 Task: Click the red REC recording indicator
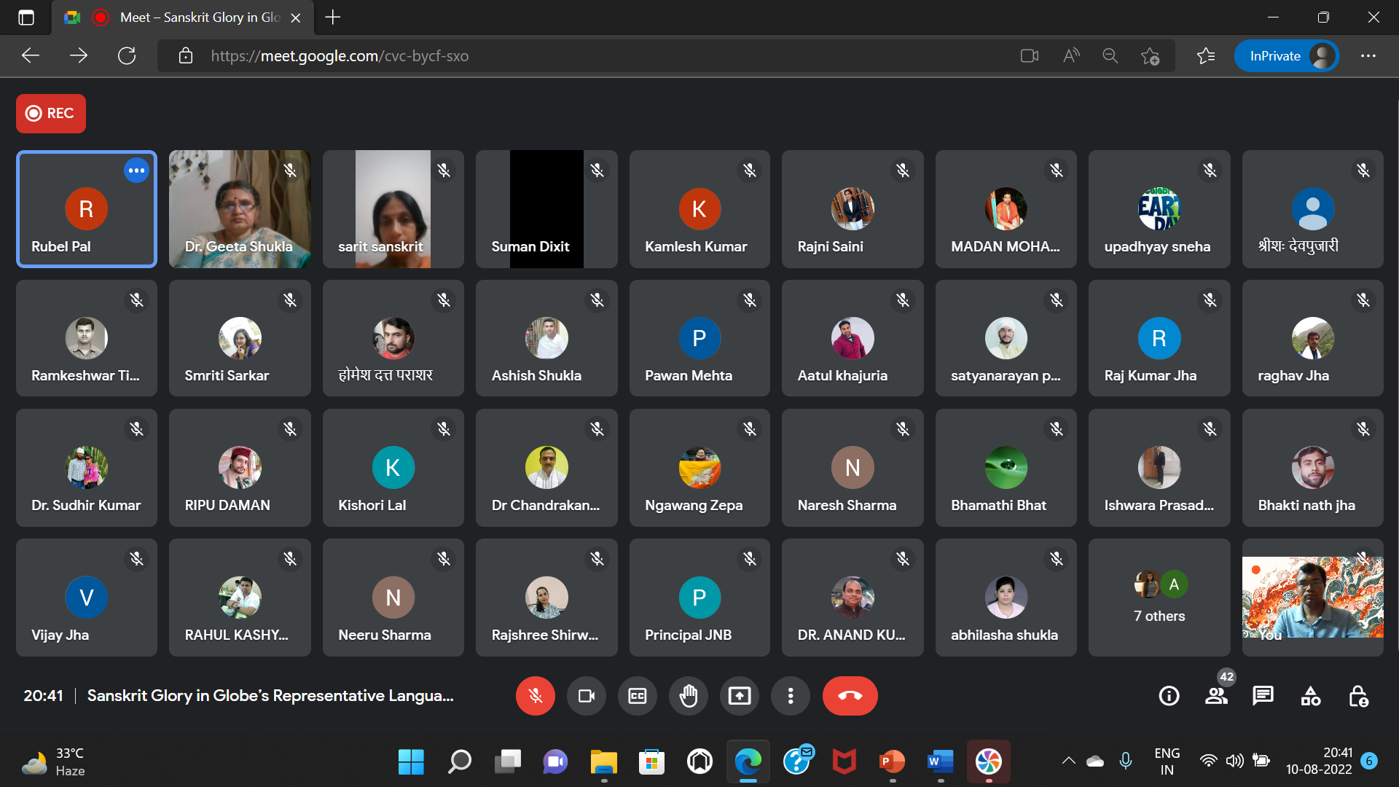click(51, 114)
